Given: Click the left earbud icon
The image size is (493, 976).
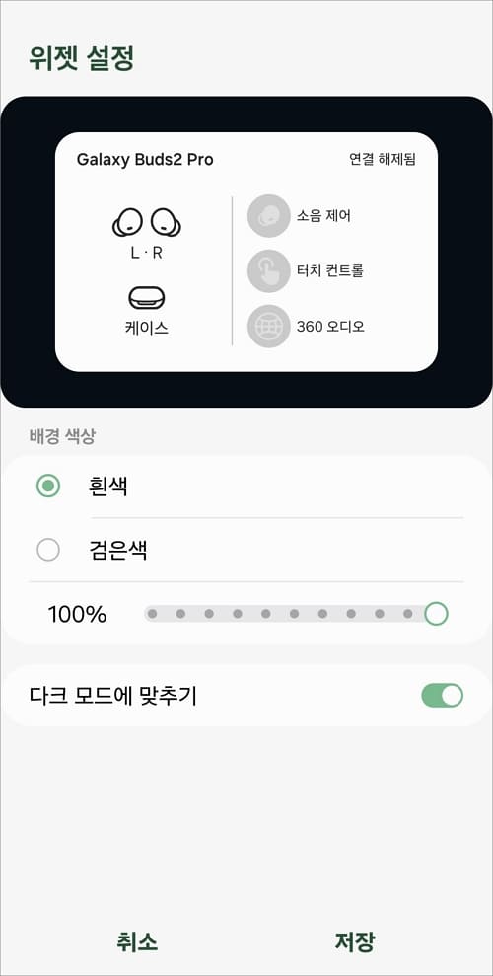Looking at the screenshot, I should tap(128, 222).
